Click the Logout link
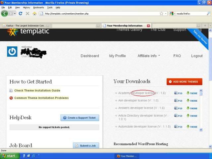 [x=197, y=56]
